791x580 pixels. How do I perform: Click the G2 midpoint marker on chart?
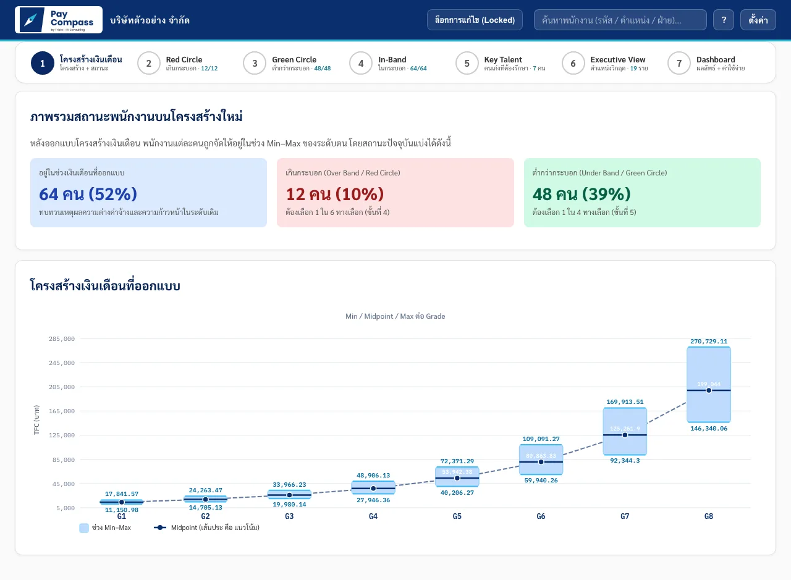point(205,499)
